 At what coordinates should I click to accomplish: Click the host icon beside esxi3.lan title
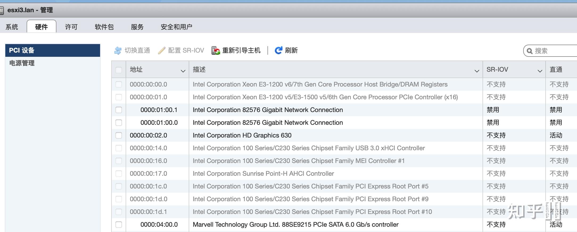click(2, 10)
